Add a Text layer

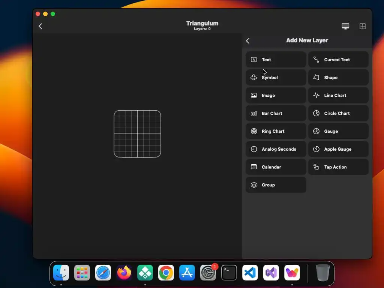click(x=276, y=60)
